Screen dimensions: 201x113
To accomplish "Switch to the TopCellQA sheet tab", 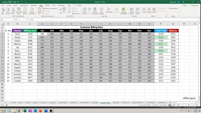I will point(116,103).
